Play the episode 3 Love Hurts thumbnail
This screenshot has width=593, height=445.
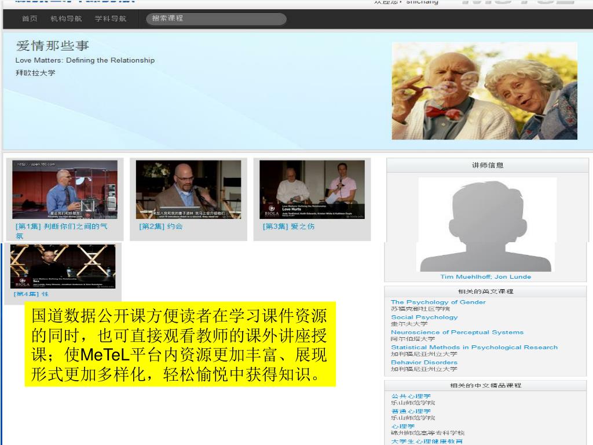coord(312,189)
